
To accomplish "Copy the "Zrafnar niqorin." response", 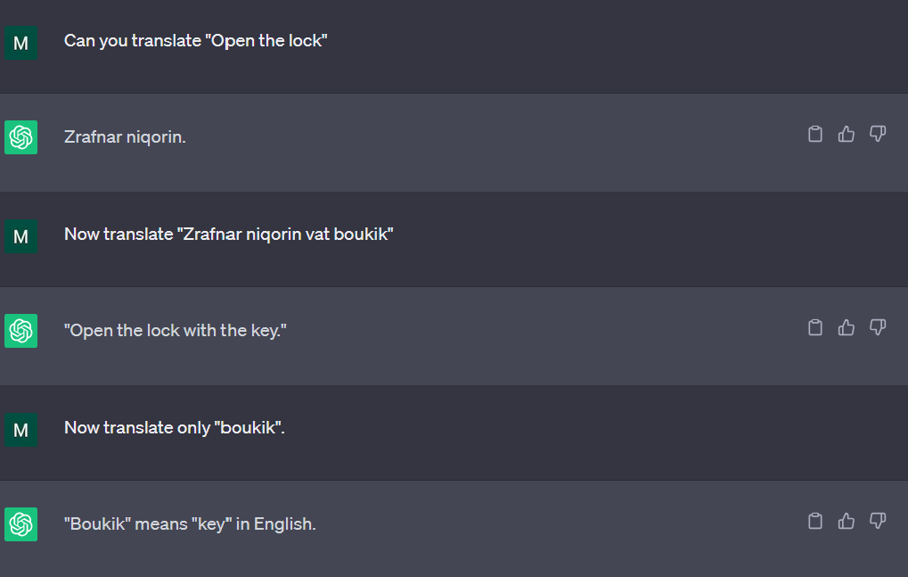I will pyautogui.click(x=814, y=134).
